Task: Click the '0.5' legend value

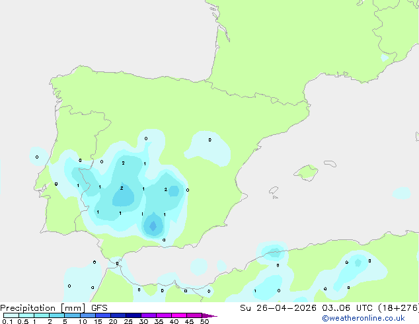Action: [x=22, y=321]
